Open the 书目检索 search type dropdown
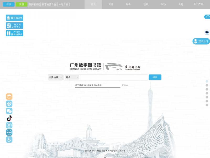Viewport: 210px width, 158px height. (55, 77)
